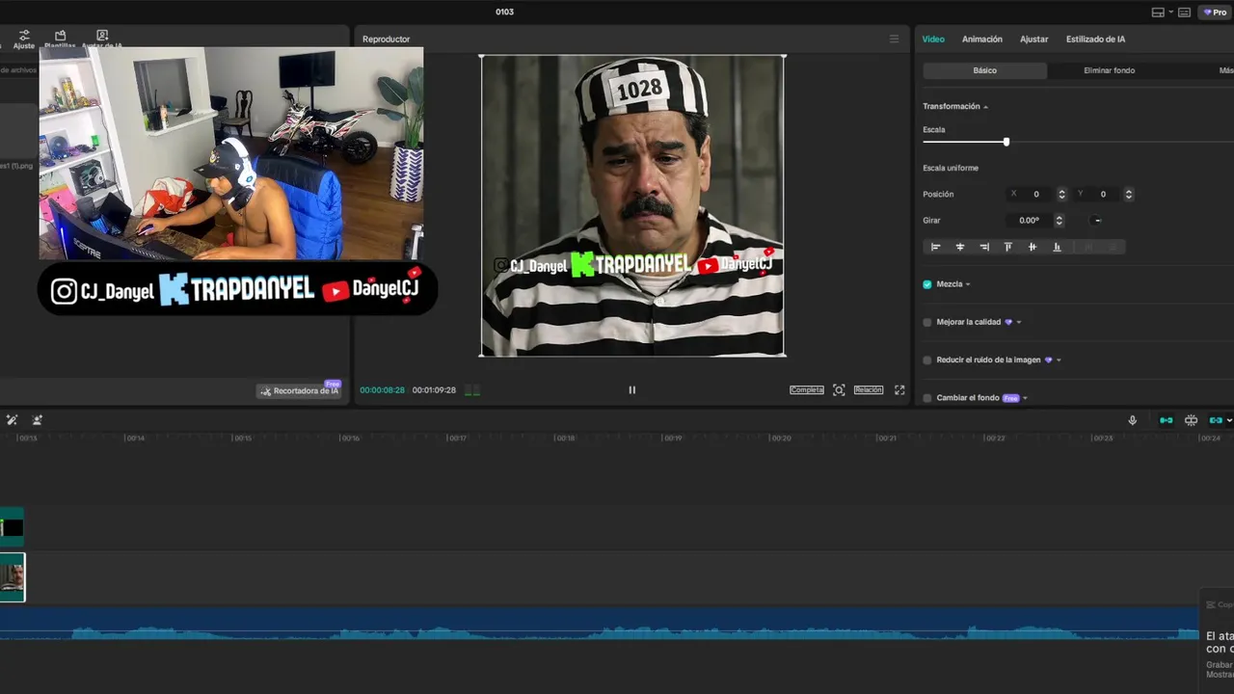The width and height of the screenshot is (1234, 694).
Task: Click the magic wand icon above the timeline
Action: (12, 420)
